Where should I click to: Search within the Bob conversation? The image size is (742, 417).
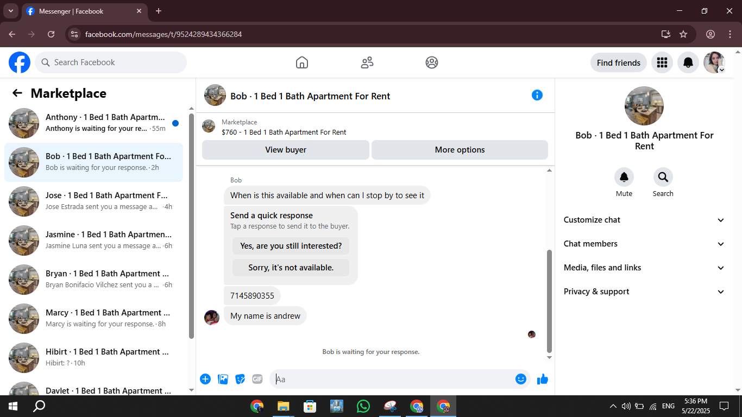[x=663, y=177]
